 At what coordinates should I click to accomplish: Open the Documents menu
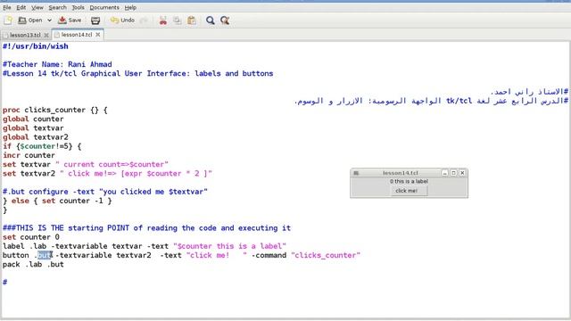click(104, 7)
